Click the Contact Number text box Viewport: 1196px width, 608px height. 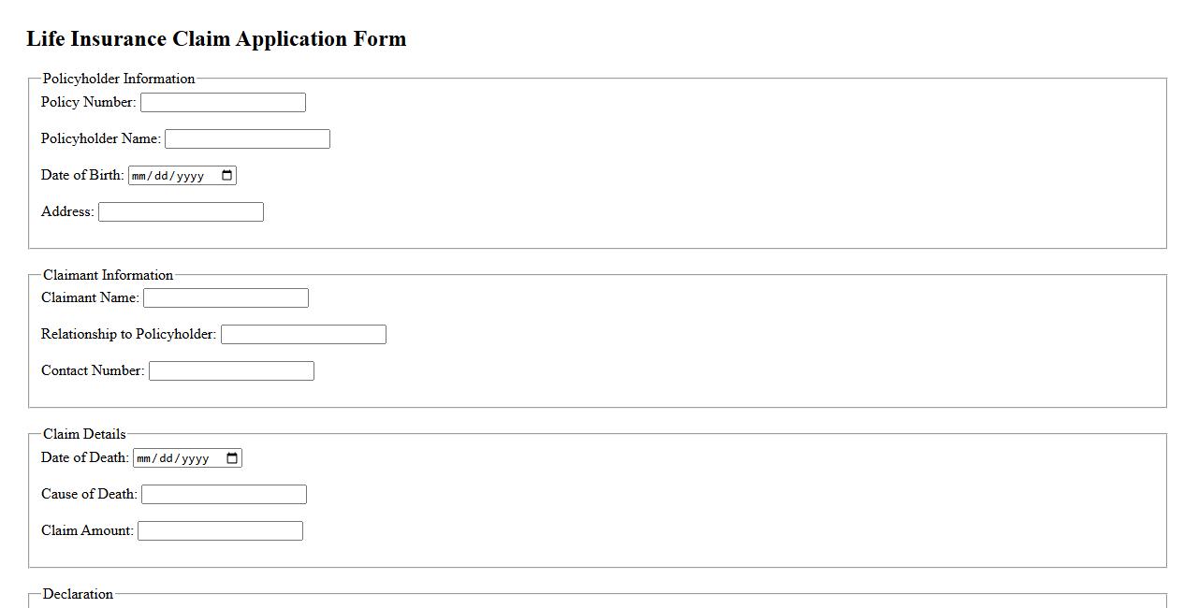[x=231, y=370]
